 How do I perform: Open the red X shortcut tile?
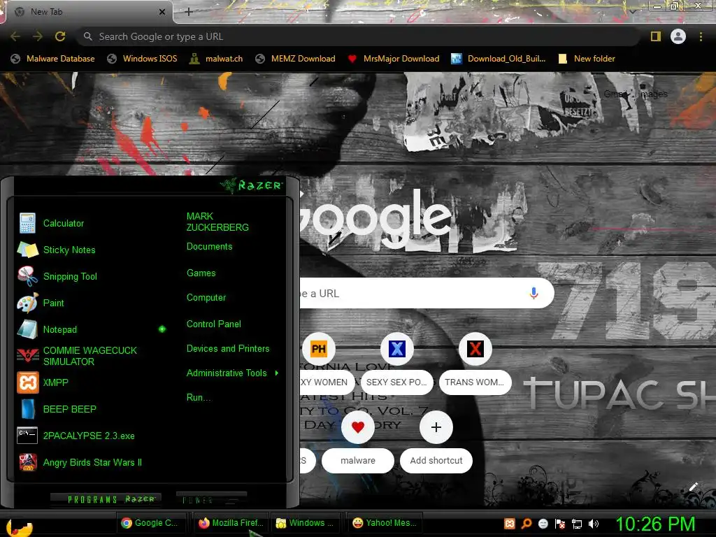[x=475, y=350]
